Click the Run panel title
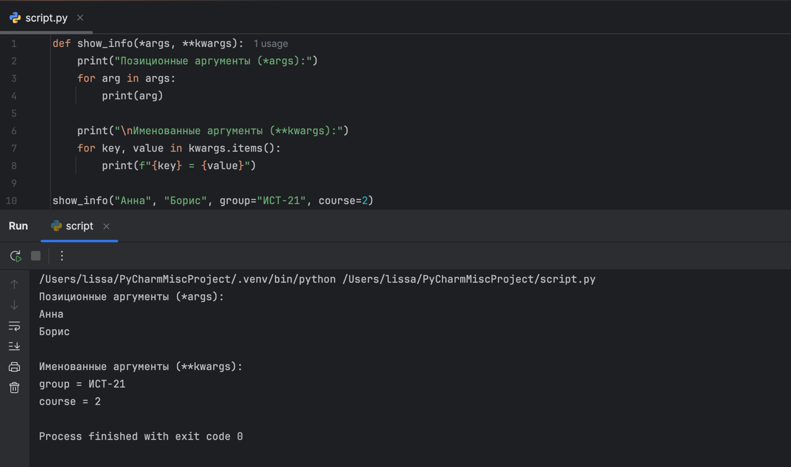791x467 pixels. pyautogui.click(x=18, y=226)
